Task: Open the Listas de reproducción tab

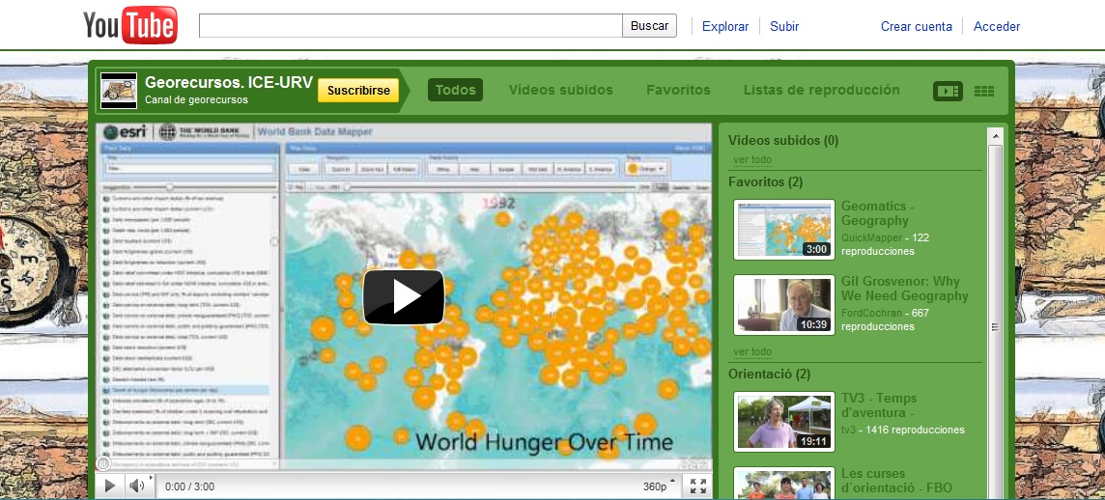Action: (x=821, y=90)
